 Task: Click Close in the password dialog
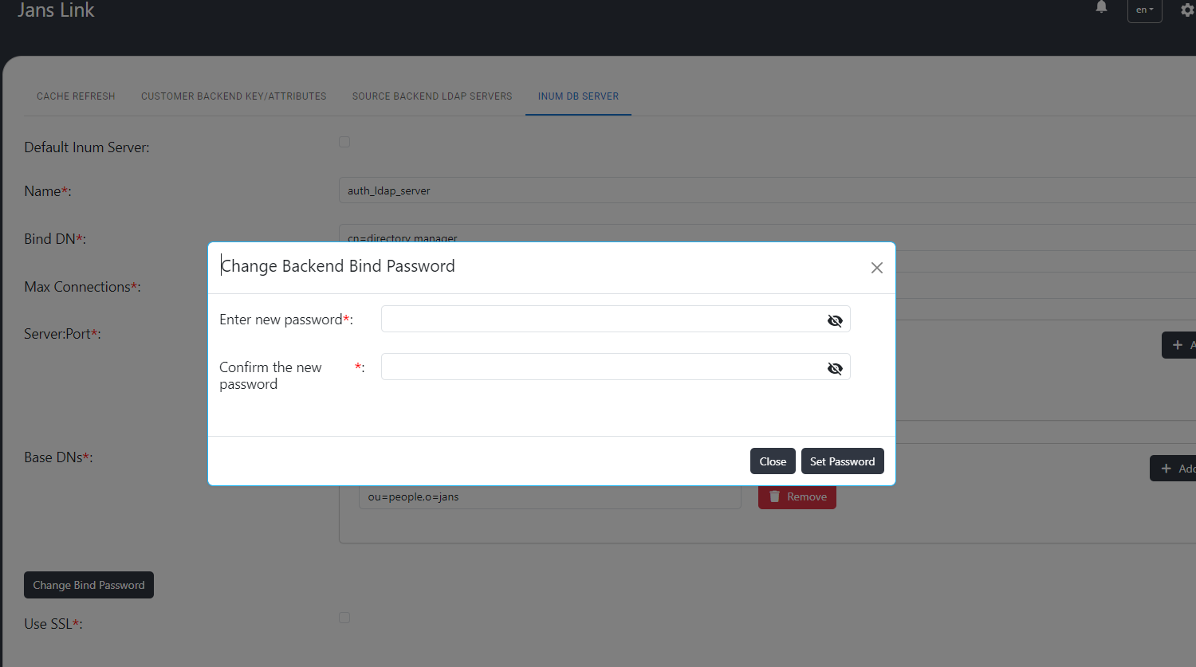point(772,461)
